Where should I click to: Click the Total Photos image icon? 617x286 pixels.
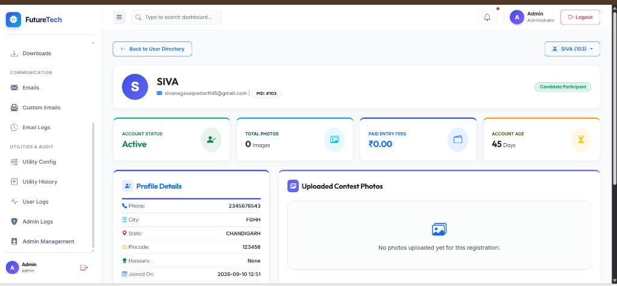pyautogui.click(x=334, y=139)
